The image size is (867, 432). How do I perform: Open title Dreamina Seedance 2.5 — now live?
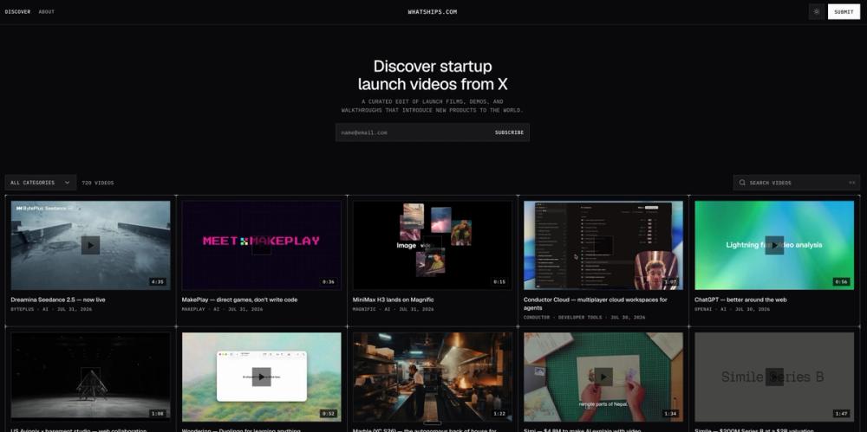tap(58, 300)
